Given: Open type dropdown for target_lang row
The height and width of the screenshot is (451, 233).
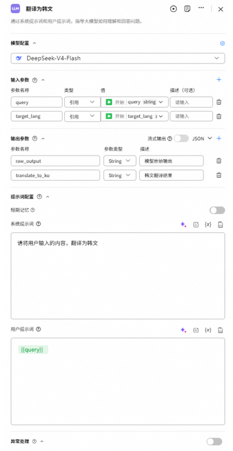Looking at the screenshot, I should coord(82,116).
